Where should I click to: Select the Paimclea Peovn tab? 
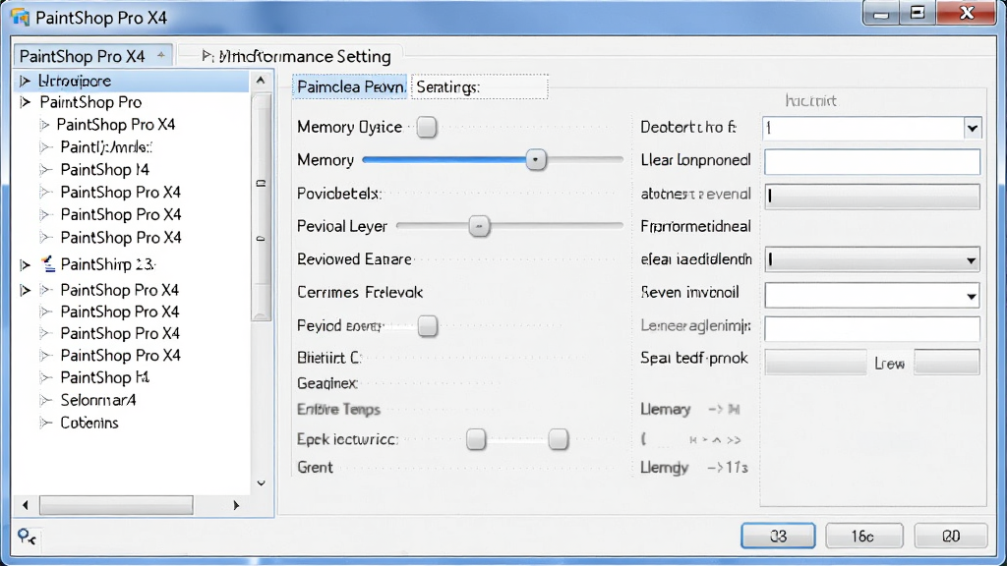[350, 87]
